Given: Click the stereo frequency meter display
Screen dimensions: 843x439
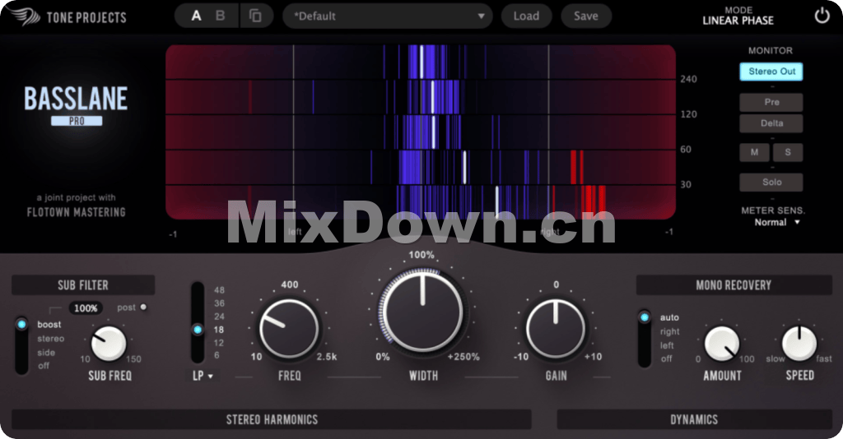Looking at the screenshot, I should (421, 132).
